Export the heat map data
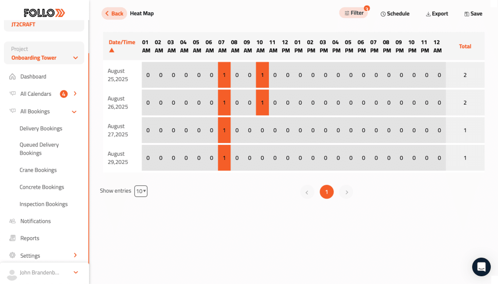This screenshot has width=498, height=284. tap(436, 13)
